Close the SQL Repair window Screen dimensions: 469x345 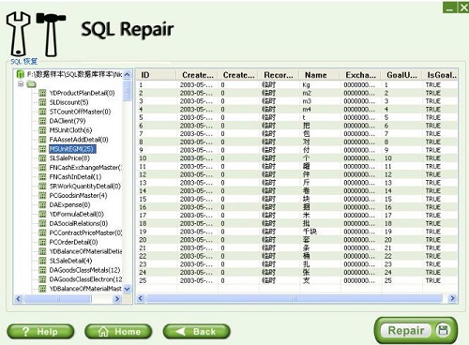pyautogui.click(x=463, y=7)
